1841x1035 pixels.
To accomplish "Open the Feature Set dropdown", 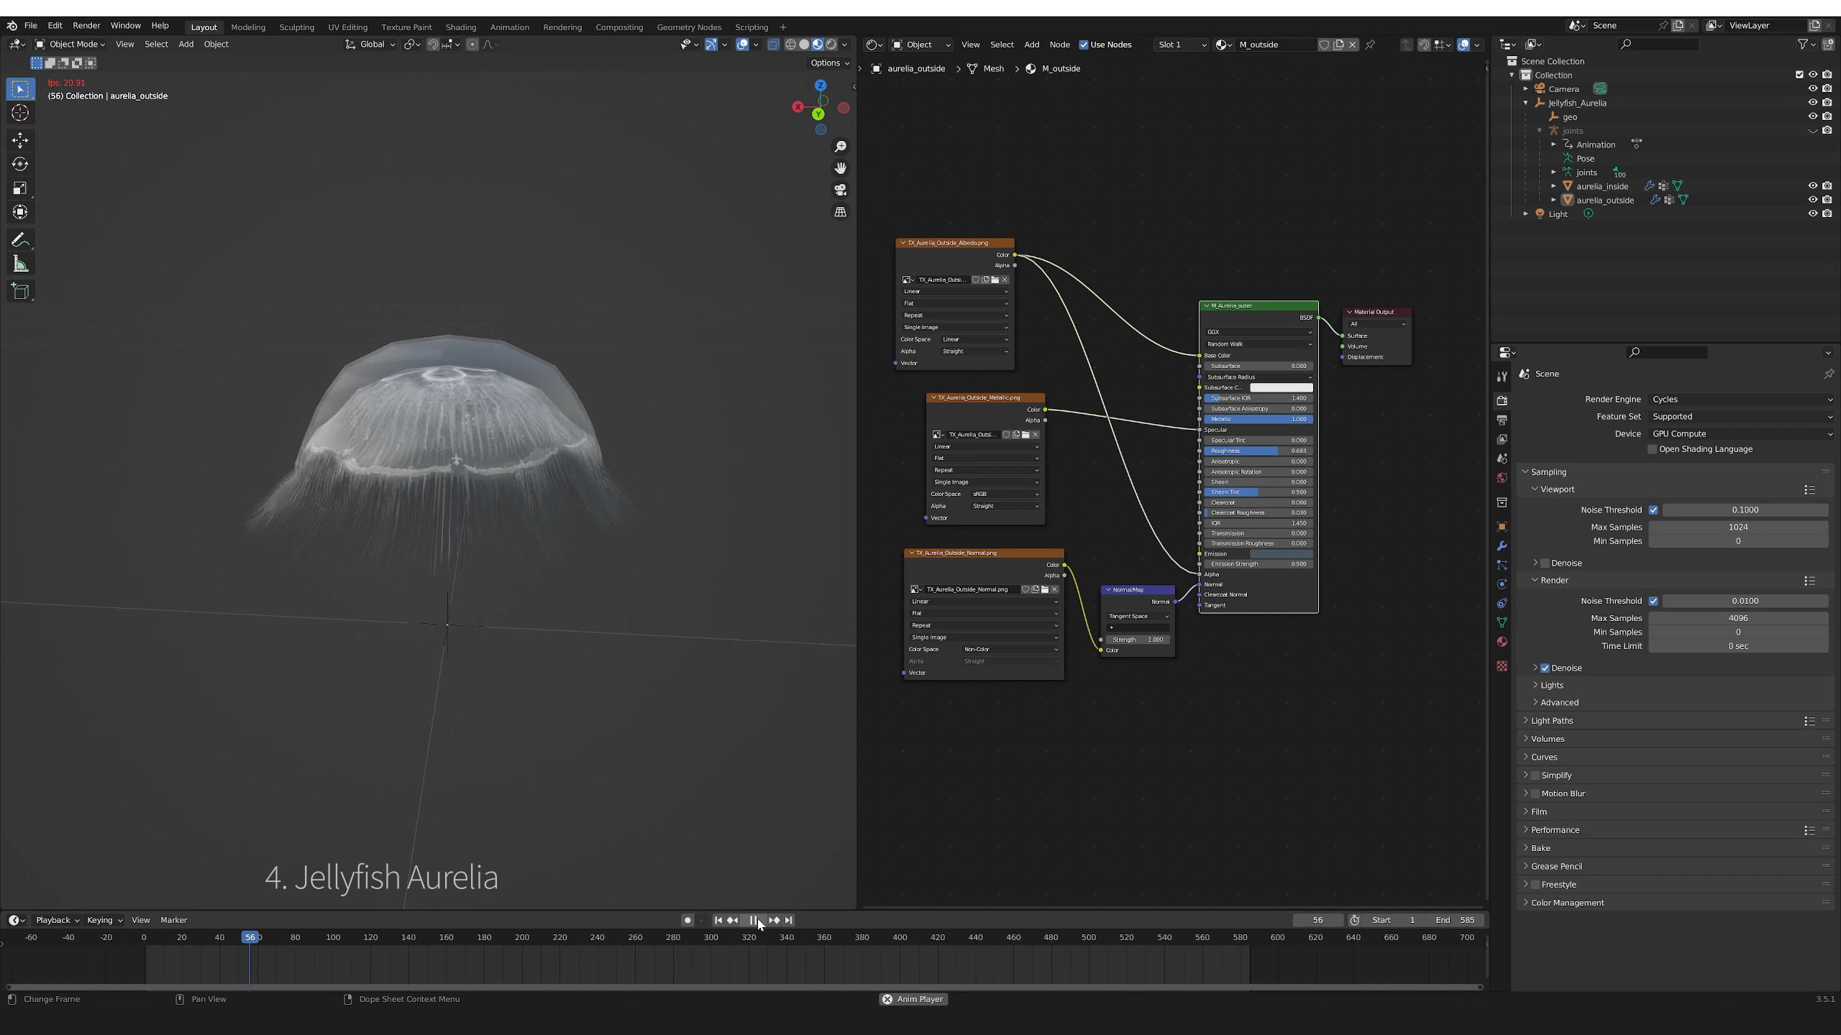I will click(1741, 417).
